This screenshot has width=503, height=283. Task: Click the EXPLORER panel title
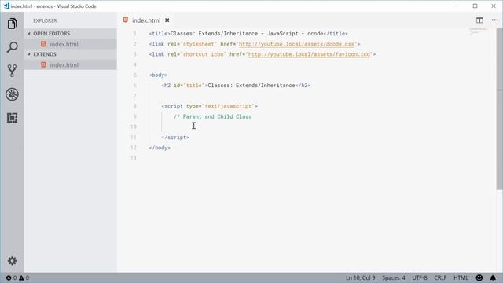45,20
